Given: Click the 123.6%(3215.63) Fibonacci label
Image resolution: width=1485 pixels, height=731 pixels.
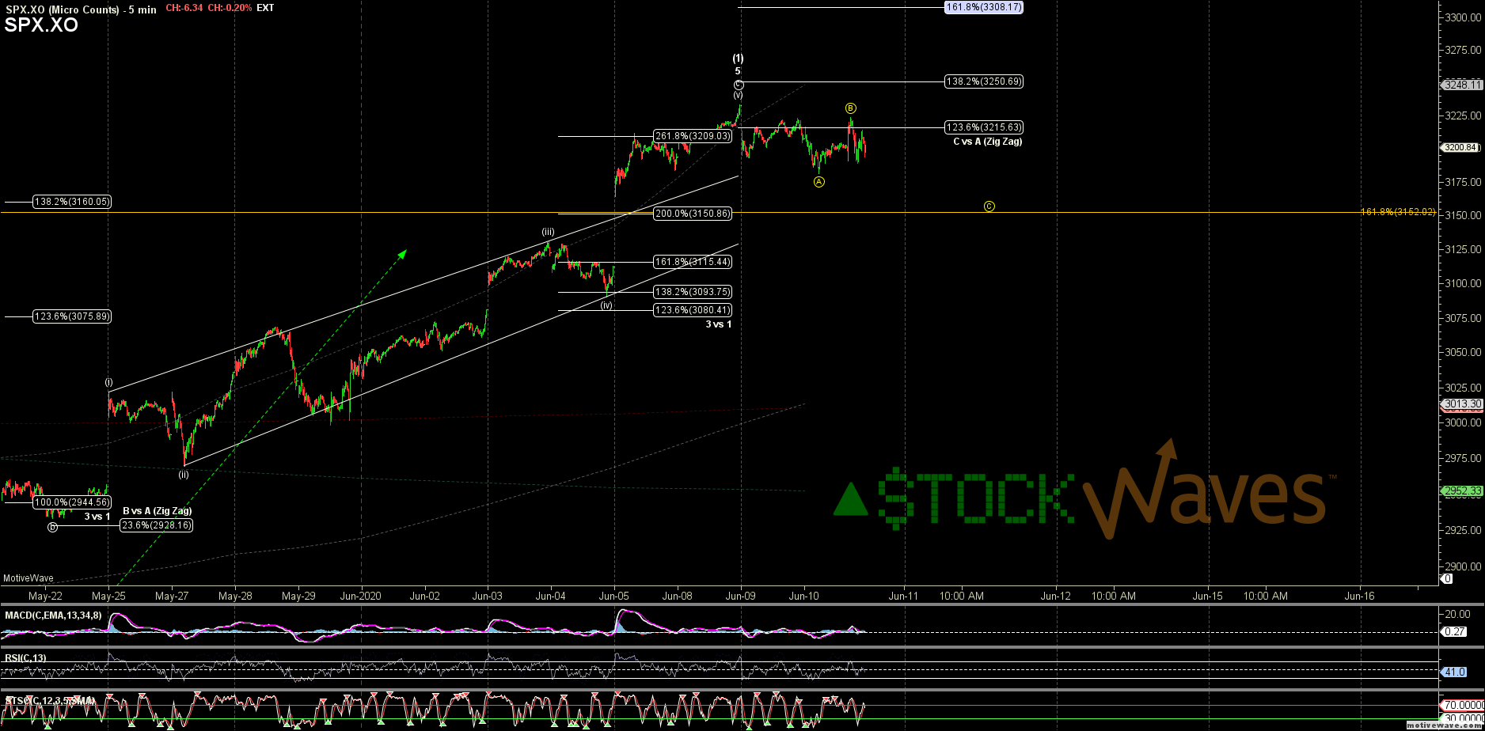Looking at the screenshot, I should coord(984,127).
